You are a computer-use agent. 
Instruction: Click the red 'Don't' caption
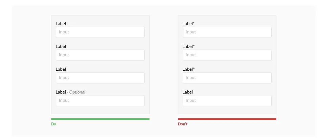(x=183, y=124)
